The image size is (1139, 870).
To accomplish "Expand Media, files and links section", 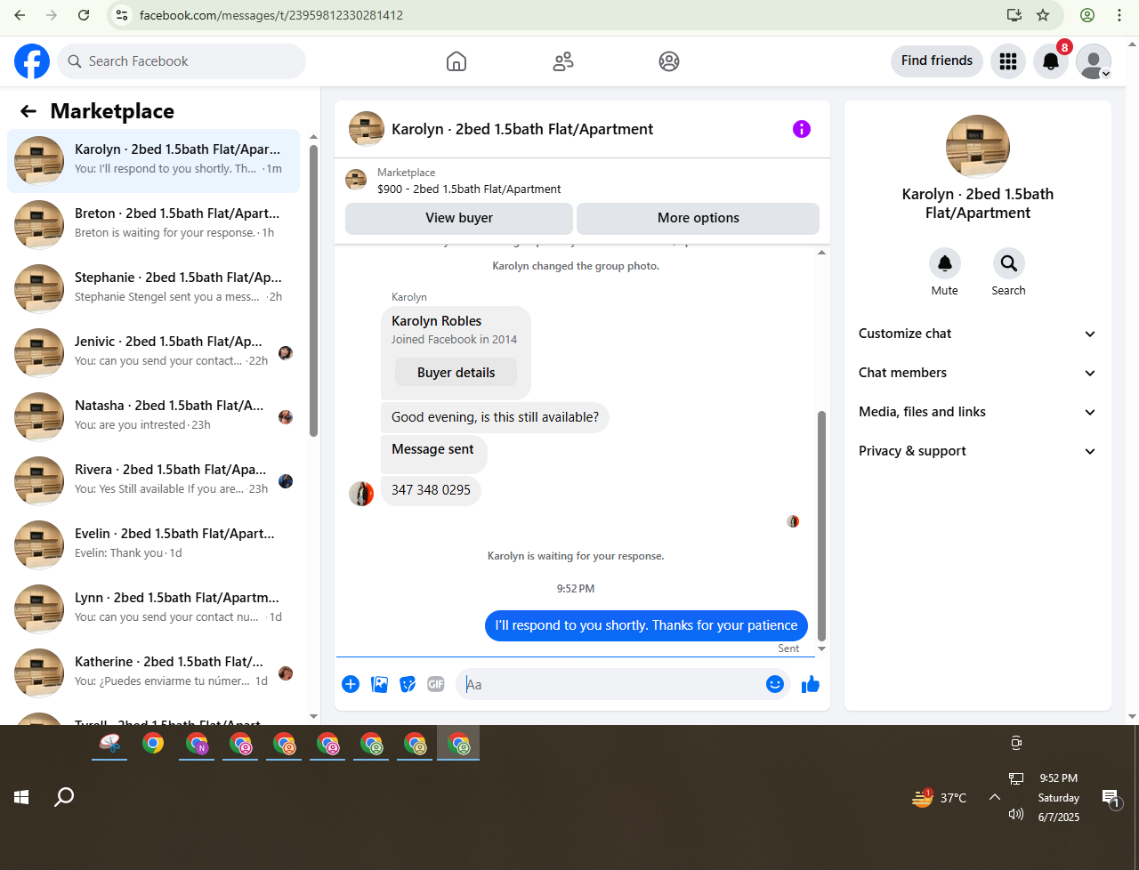I will click(x=977, y=412).
